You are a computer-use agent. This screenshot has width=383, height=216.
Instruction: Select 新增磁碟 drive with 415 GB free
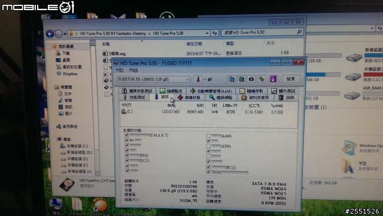click(354, 57)
